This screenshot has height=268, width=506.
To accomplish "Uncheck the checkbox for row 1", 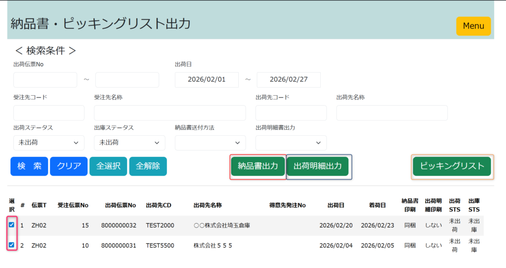I will pos(11,225).
